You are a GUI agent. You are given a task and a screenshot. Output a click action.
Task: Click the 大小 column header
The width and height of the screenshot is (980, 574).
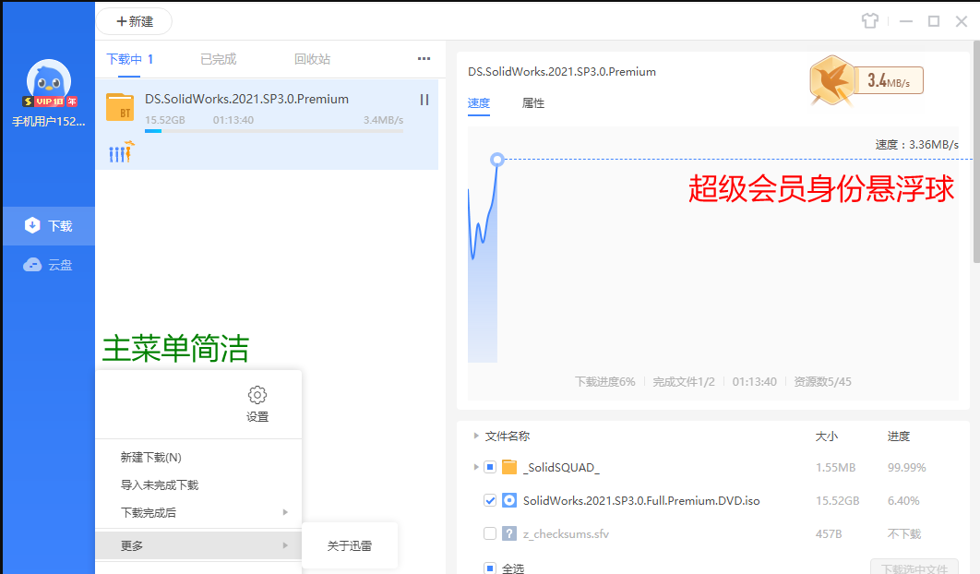point(826,436)
